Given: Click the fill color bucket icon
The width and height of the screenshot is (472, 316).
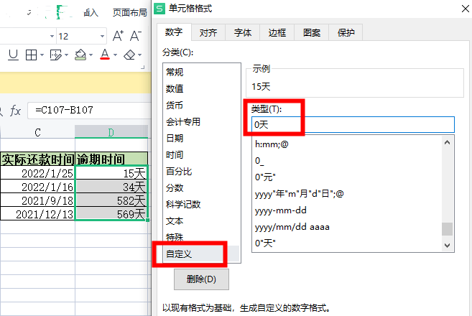Looking at the screenshot, I should click(x=80, y=55).
